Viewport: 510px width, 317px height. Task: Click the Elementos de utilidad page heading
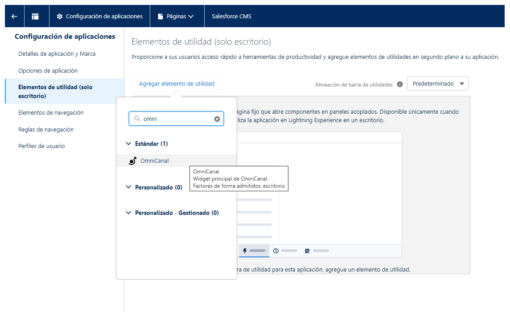click(x=201, y=41)
